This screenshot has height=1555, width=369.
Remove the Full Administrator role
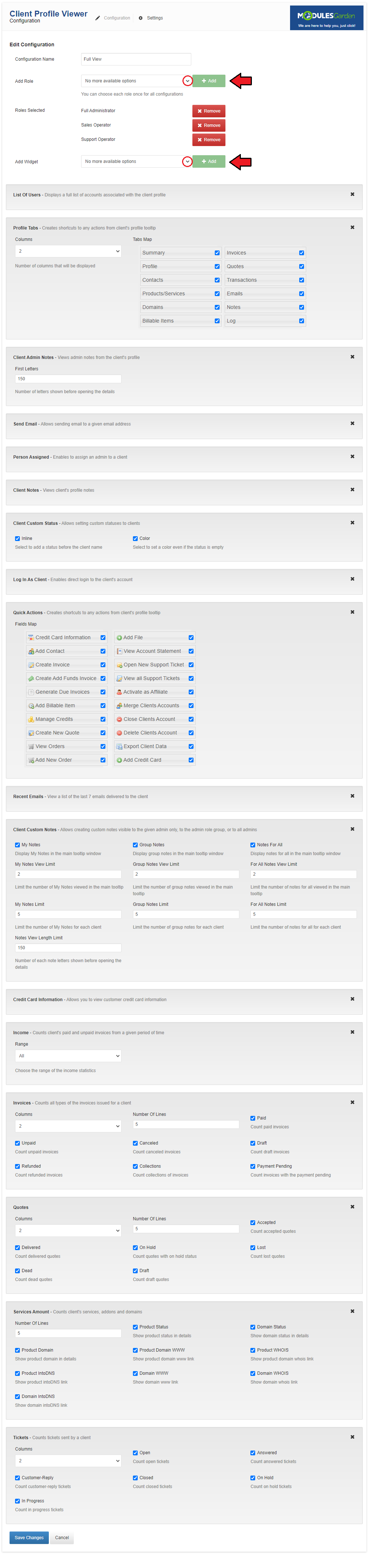209,111
